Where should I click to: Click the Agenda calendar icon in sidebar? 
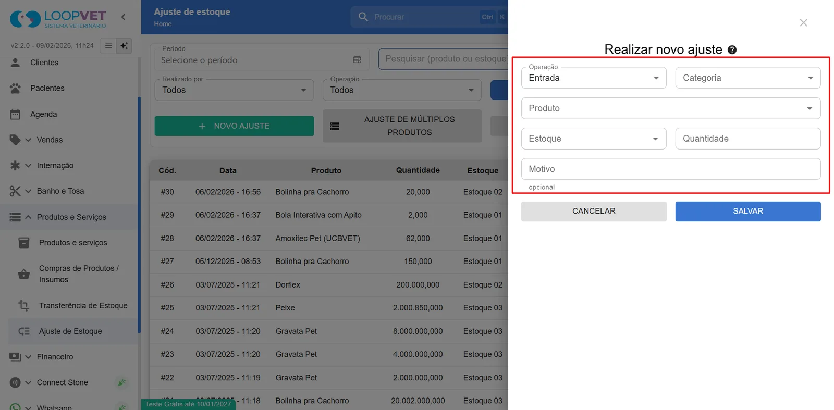(x=15, y=114)
